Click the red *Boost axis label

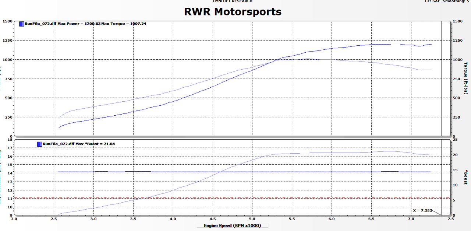(466, 177)
